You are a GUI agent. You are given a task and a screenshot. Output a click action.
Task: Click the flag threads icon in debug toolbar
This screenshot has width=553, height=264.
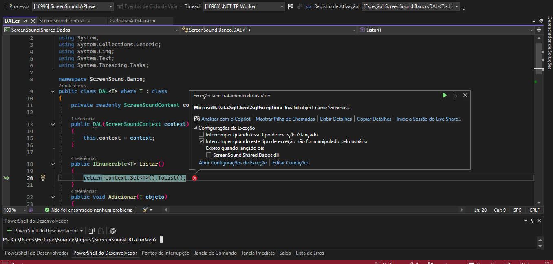tap(290, 6)
